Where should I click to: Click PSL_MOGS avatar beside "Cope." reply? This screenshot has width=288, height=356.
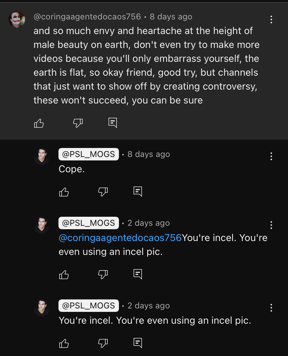point(42,156)
